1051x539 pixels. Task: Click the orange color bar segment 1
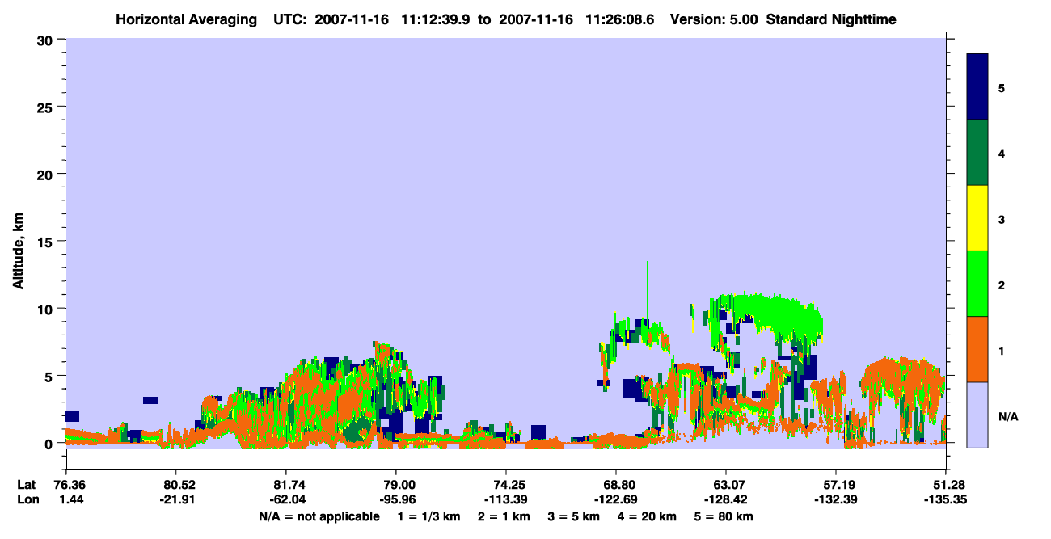click(977, 349)
